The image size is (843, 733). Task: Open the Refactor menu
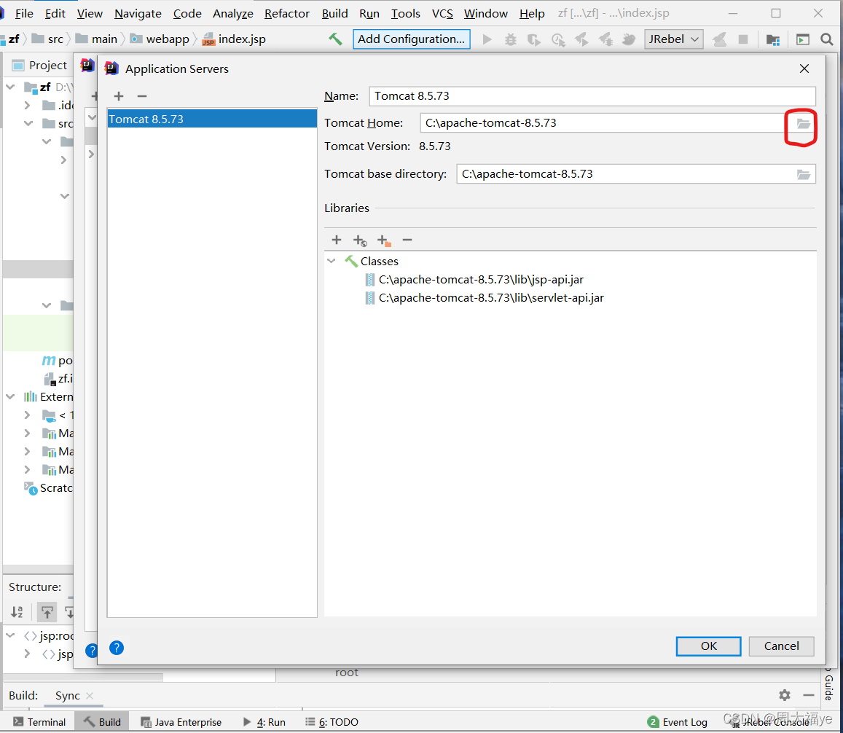(x=286, y=13)
